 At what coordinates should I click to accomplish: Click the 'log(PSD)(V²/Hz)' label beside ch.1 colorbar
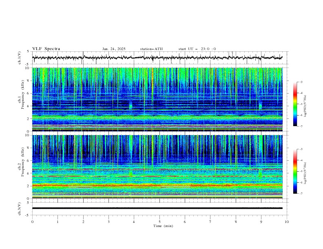(305, 106)
